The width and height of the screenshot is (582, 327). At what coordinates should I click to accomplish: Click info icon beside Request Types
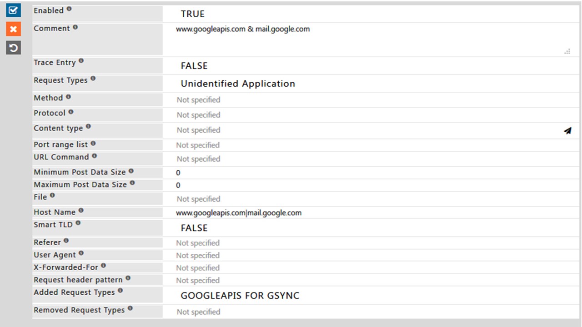point(93,79)
